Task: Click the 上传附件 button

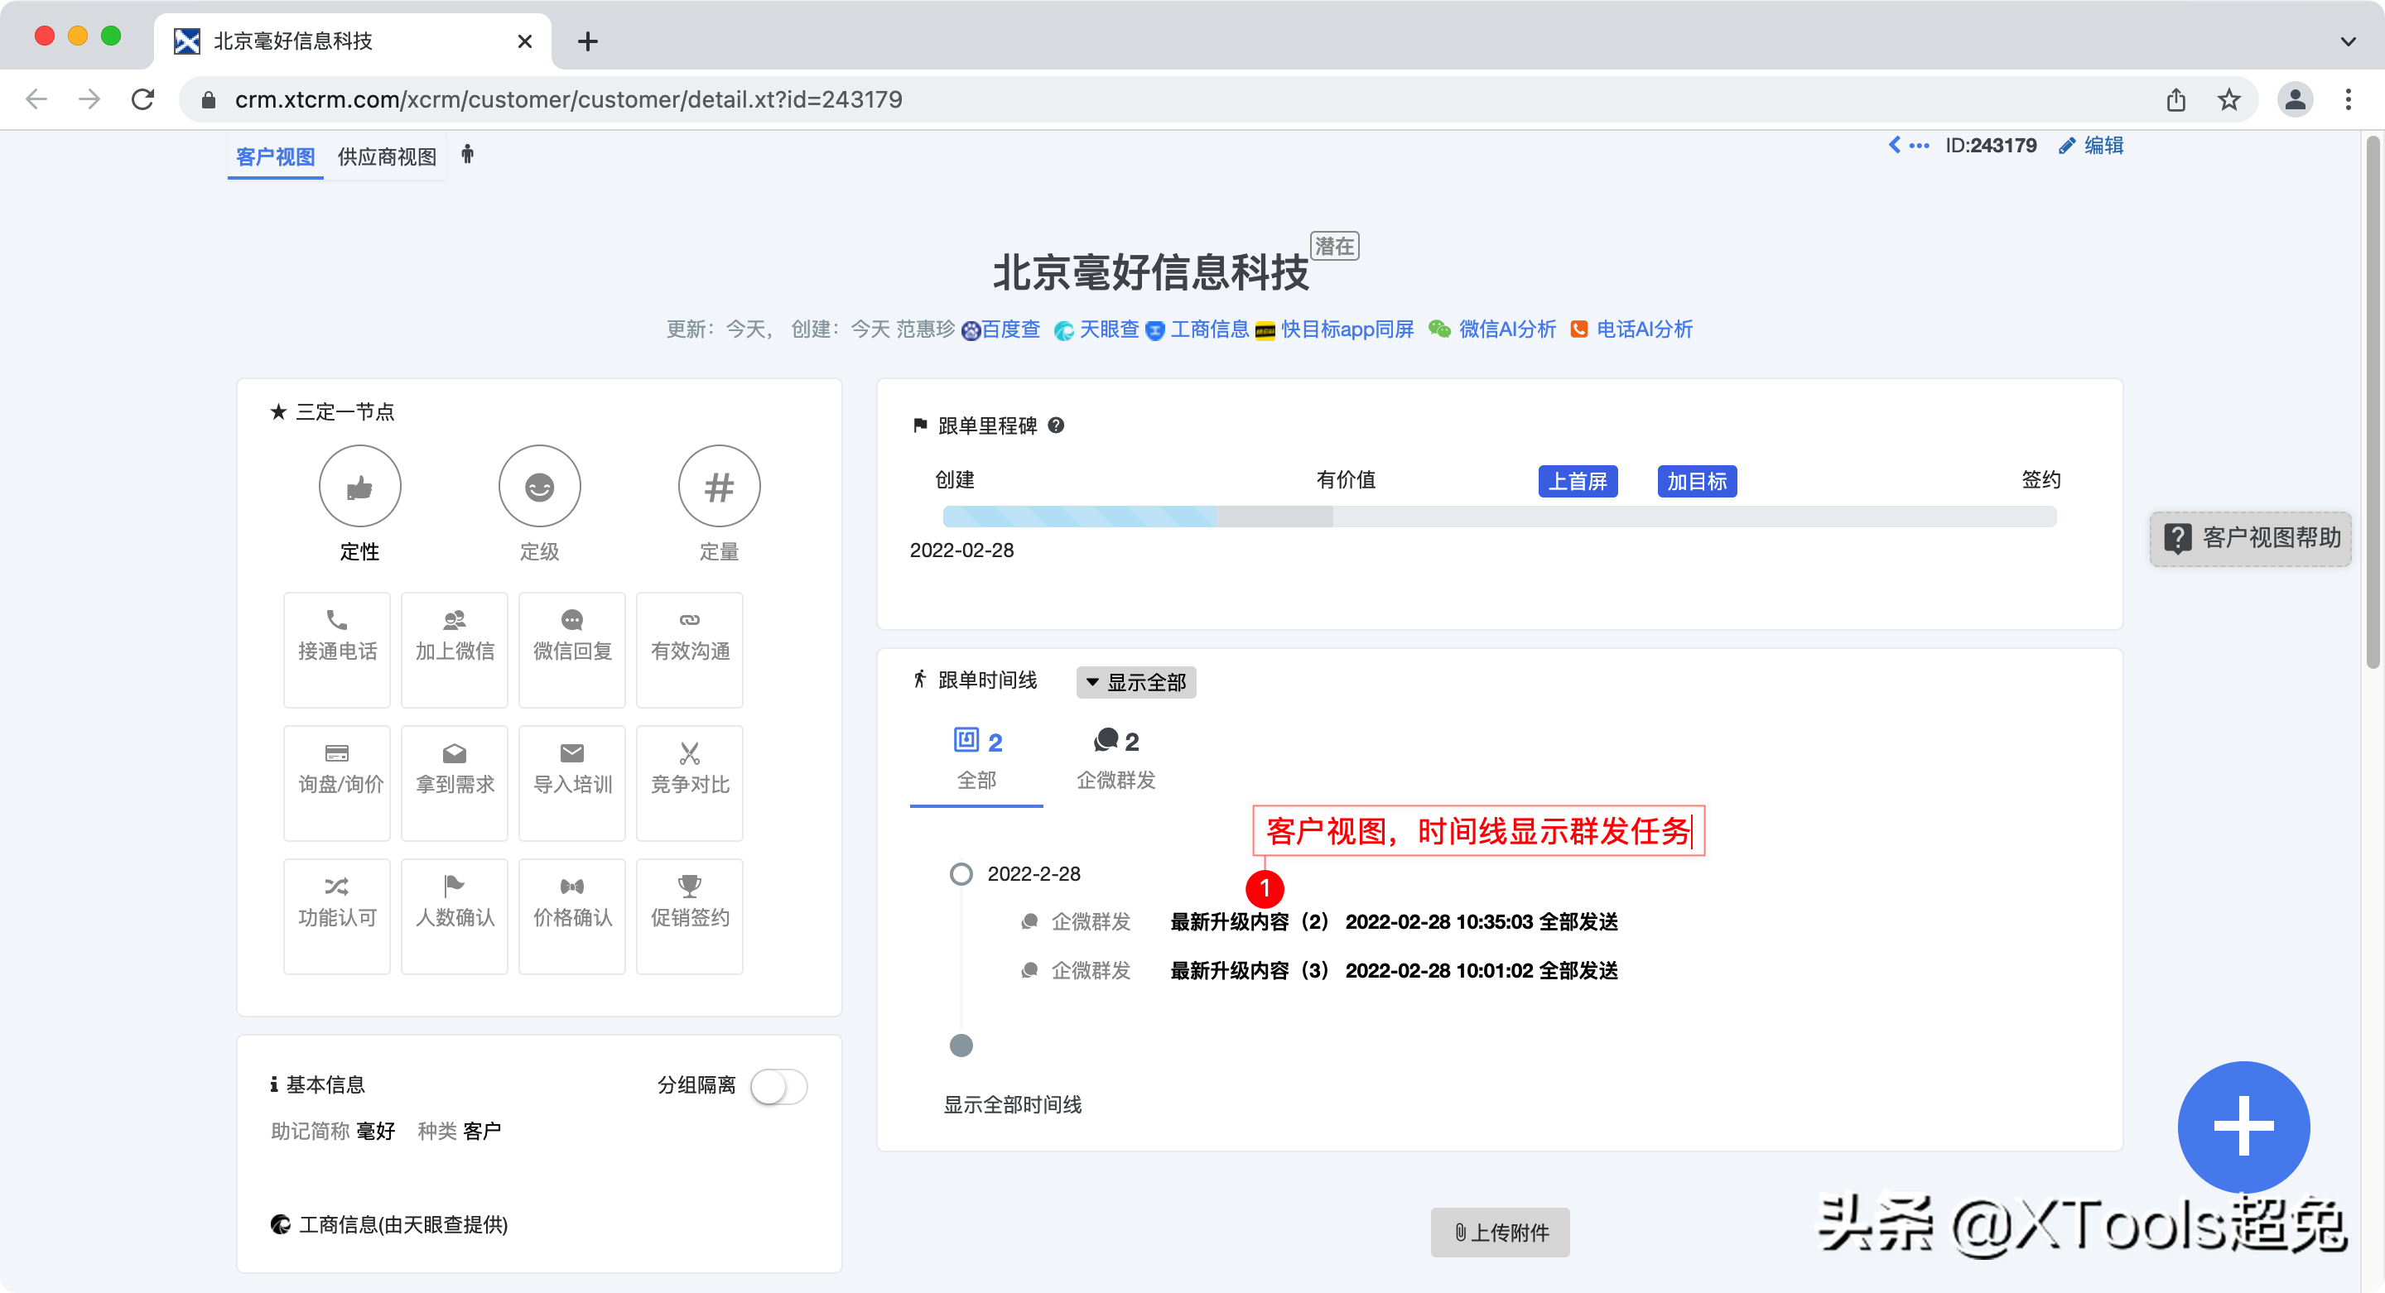Action: pyautogui.click(x=1500, y=1232)
